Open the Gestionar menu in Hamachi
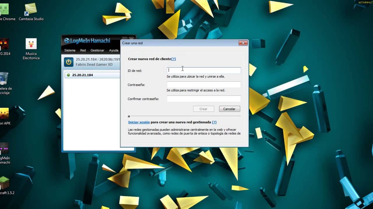This screenshot has width=373, height=209. [x=97, y=50]
